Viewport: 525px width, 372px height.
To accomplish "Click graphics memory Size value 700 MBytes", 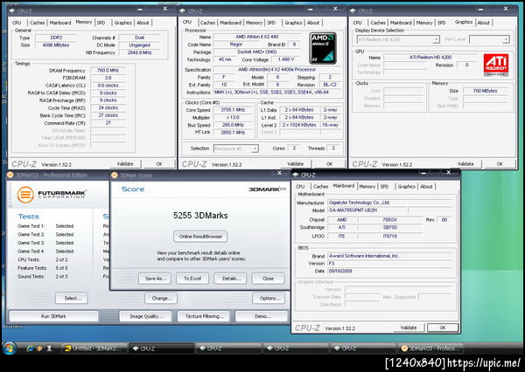I will pos(485,91).
